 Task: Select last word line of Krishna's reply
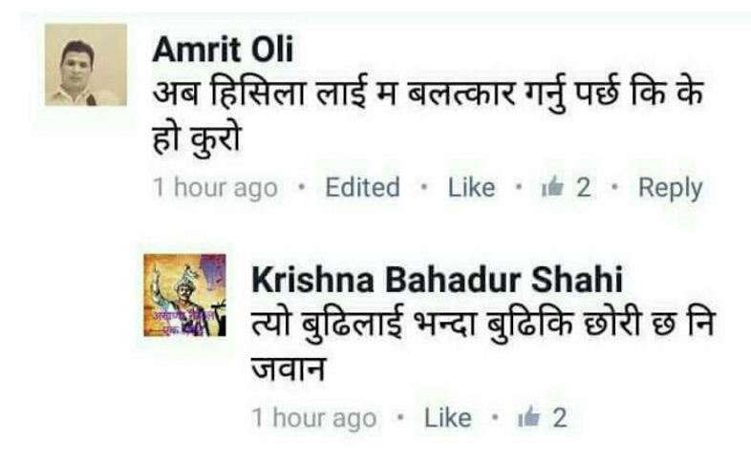[289, 368]
